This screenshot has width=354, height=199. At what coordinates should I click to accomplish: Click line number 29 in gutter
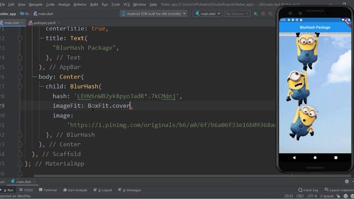click(x=2, y=106)
